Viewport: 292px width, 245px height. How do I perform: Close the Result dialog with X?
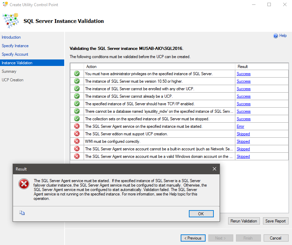[214, 169]
